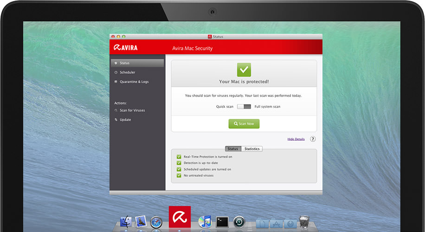Open the Downloads folder in dock

pyautogui.click(x=290, y=223)
